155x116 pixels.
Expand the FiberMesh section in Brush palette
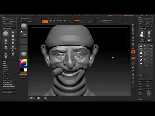(x=5, y=69)
